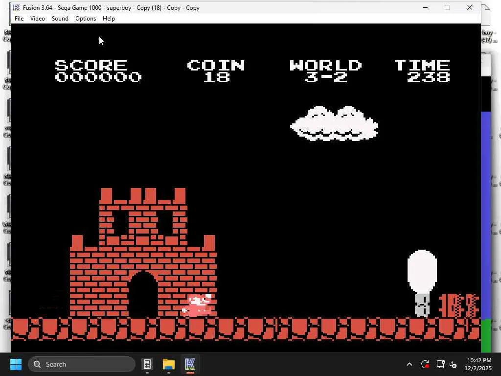Open the Video menu
The image size is (501, 376).
37,19
